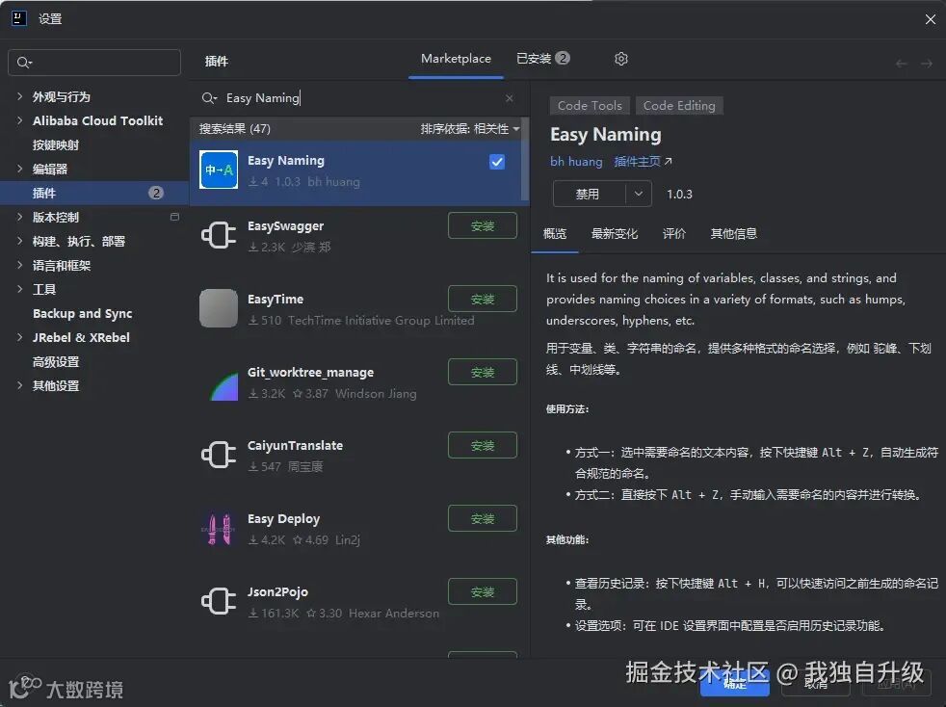Expand the Alibaba Cloud Toolkit node
Viewport: 946px width, 707px height.
(x=20, y=120)
